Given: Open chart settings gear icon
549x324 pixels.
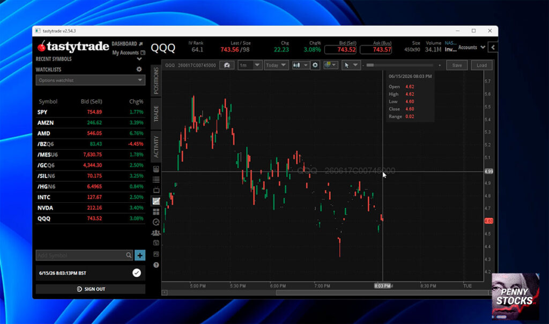Looking at the screenshot, I should pyautogui.click(x=315, y=65).
